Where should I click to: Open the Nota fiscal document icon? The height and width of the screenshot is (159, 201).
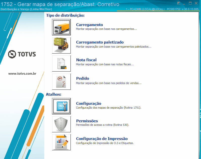[61, 63]
